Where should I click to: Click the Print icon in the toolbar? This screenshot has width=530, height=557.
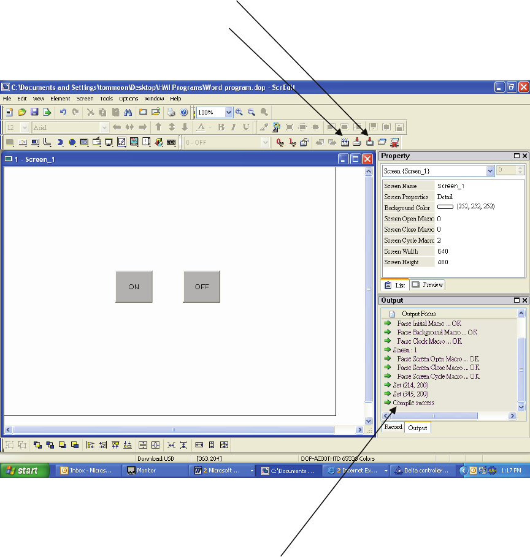click(172, 112)
